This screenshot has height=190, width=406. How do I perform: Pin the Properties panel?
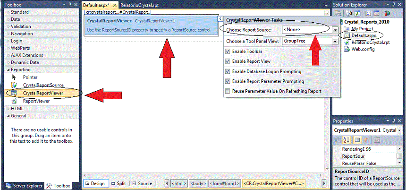(x=395, y=121)
